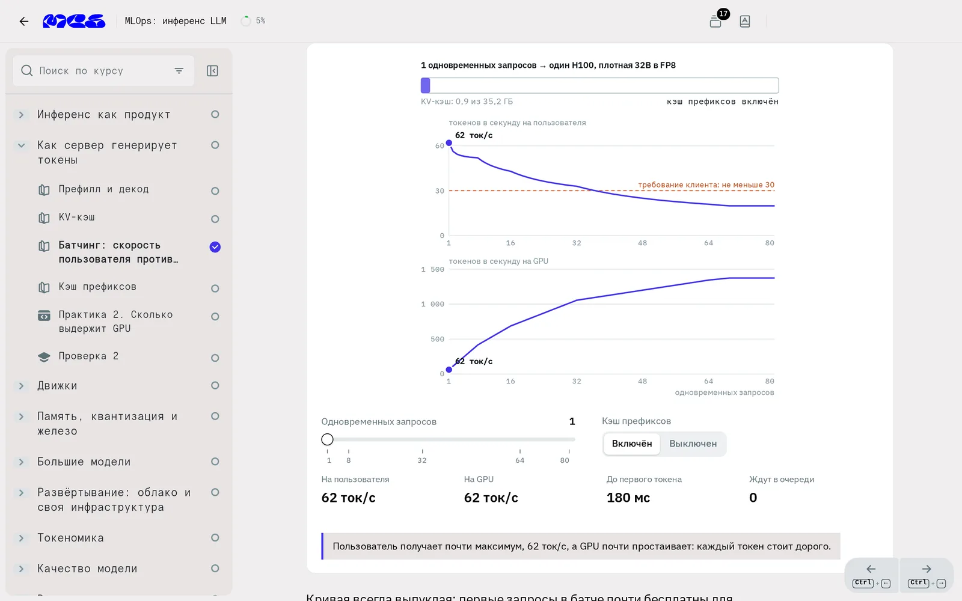Expand Инференс как продукт section
Image resolution: width=962 pixels, height=601 pixels.
pos(22,115)
